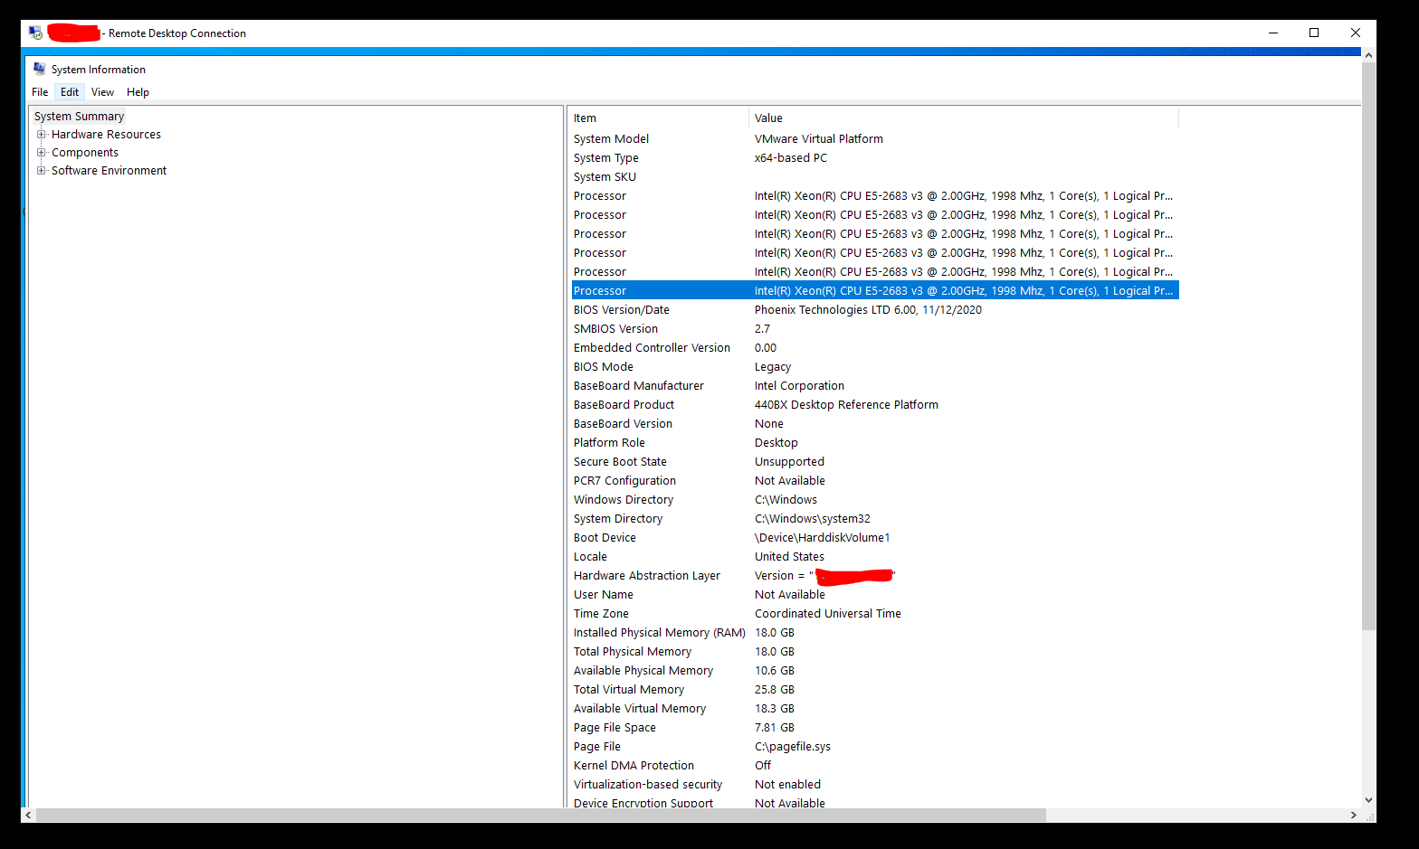Screen dimensions: 1419x849
Task: Click the Phoenix Technologies BIOS value
Action: point(868,310)
